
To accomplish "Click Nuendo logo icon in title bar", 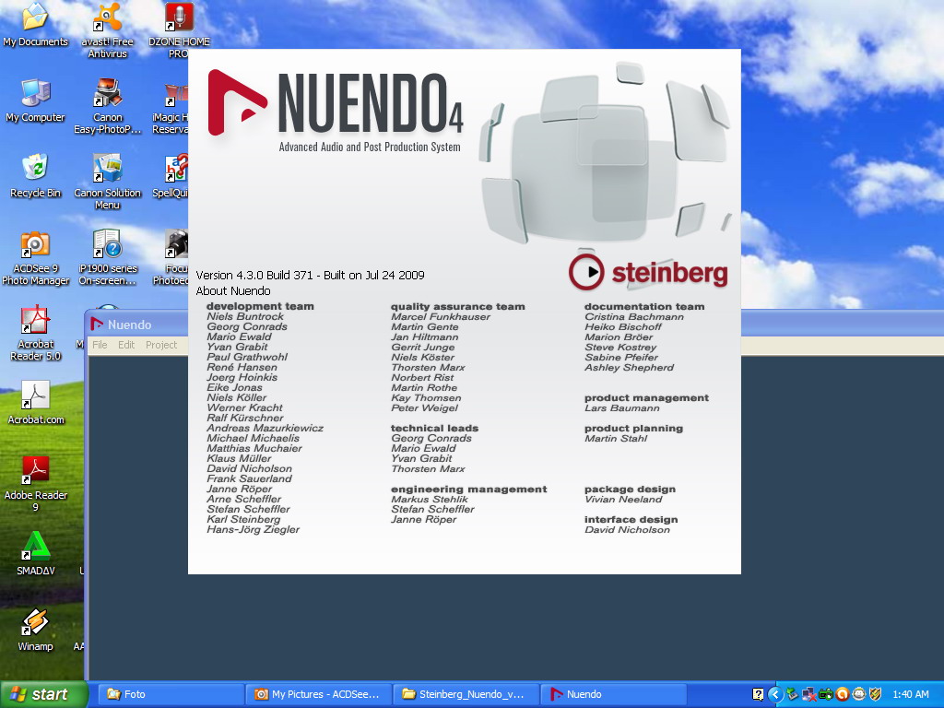I will [96, 324].
